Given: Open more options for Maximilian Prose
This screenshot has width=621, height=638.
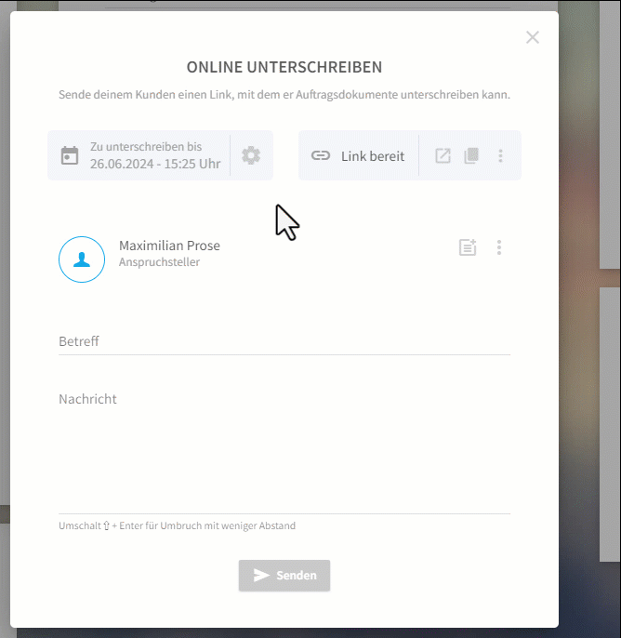Looking at the screenshot, I should point(499,247).
